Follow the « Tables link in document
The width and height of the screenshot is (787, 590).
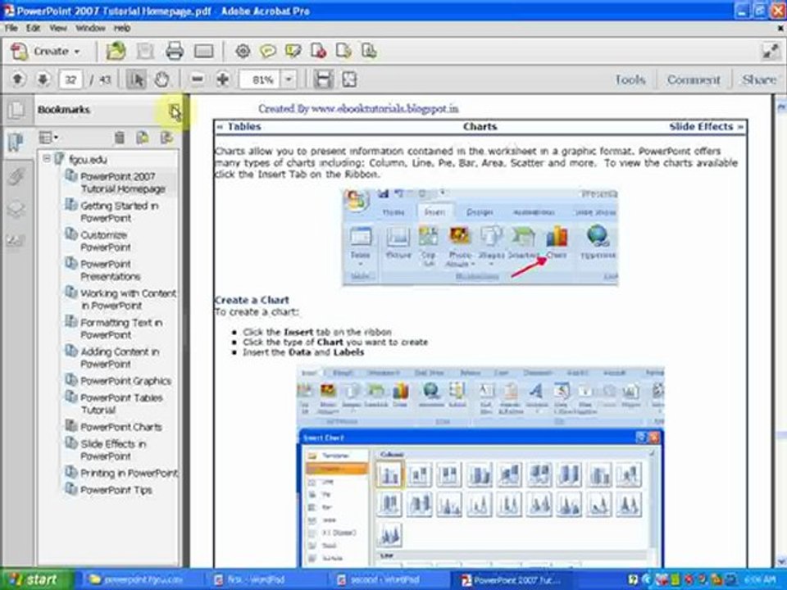[239, 126]
